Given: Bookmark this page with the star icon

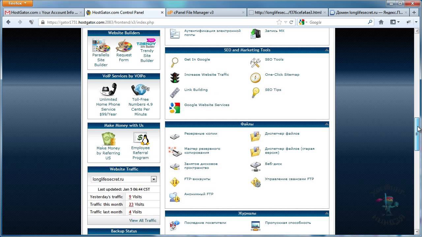Looking at the screenshot, I should (x=279, y=22).
